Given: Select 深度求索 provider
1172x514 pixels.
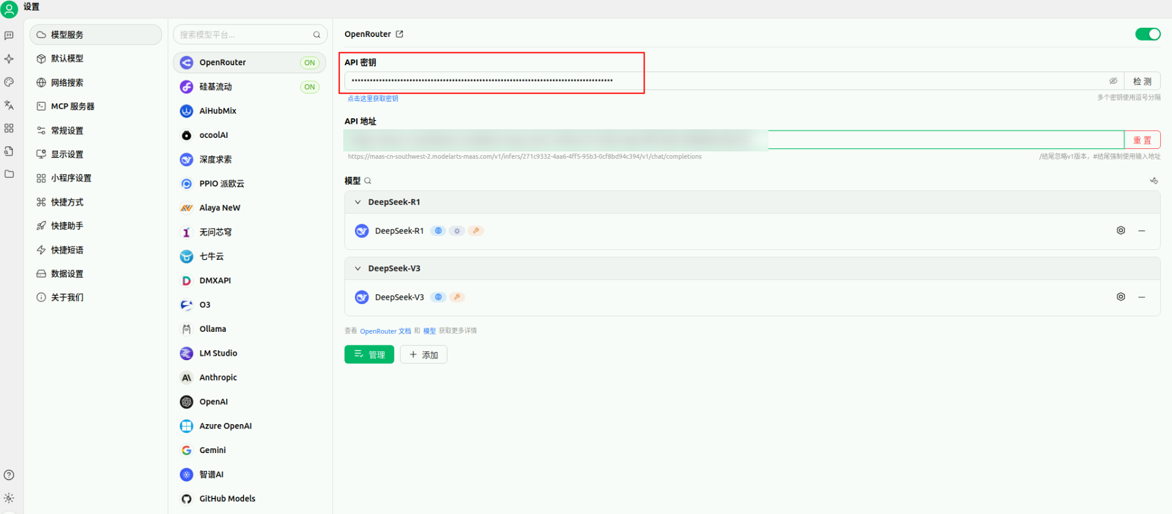Looking at the screenshot, I should click(x=249, y=159).
